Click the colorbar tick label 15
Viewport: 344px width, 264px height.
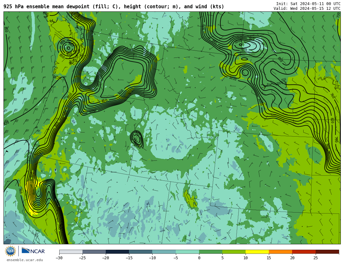click(x=269, y=258)
